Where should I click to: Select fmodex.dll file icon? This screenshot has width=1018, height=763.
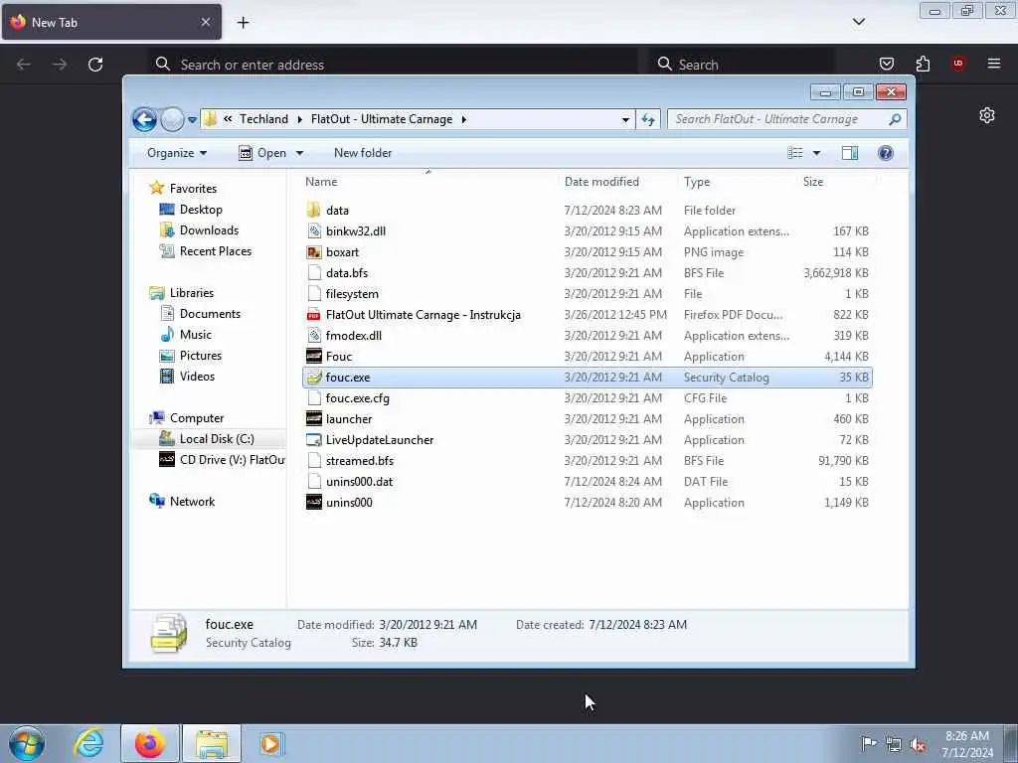pos(314,336)
